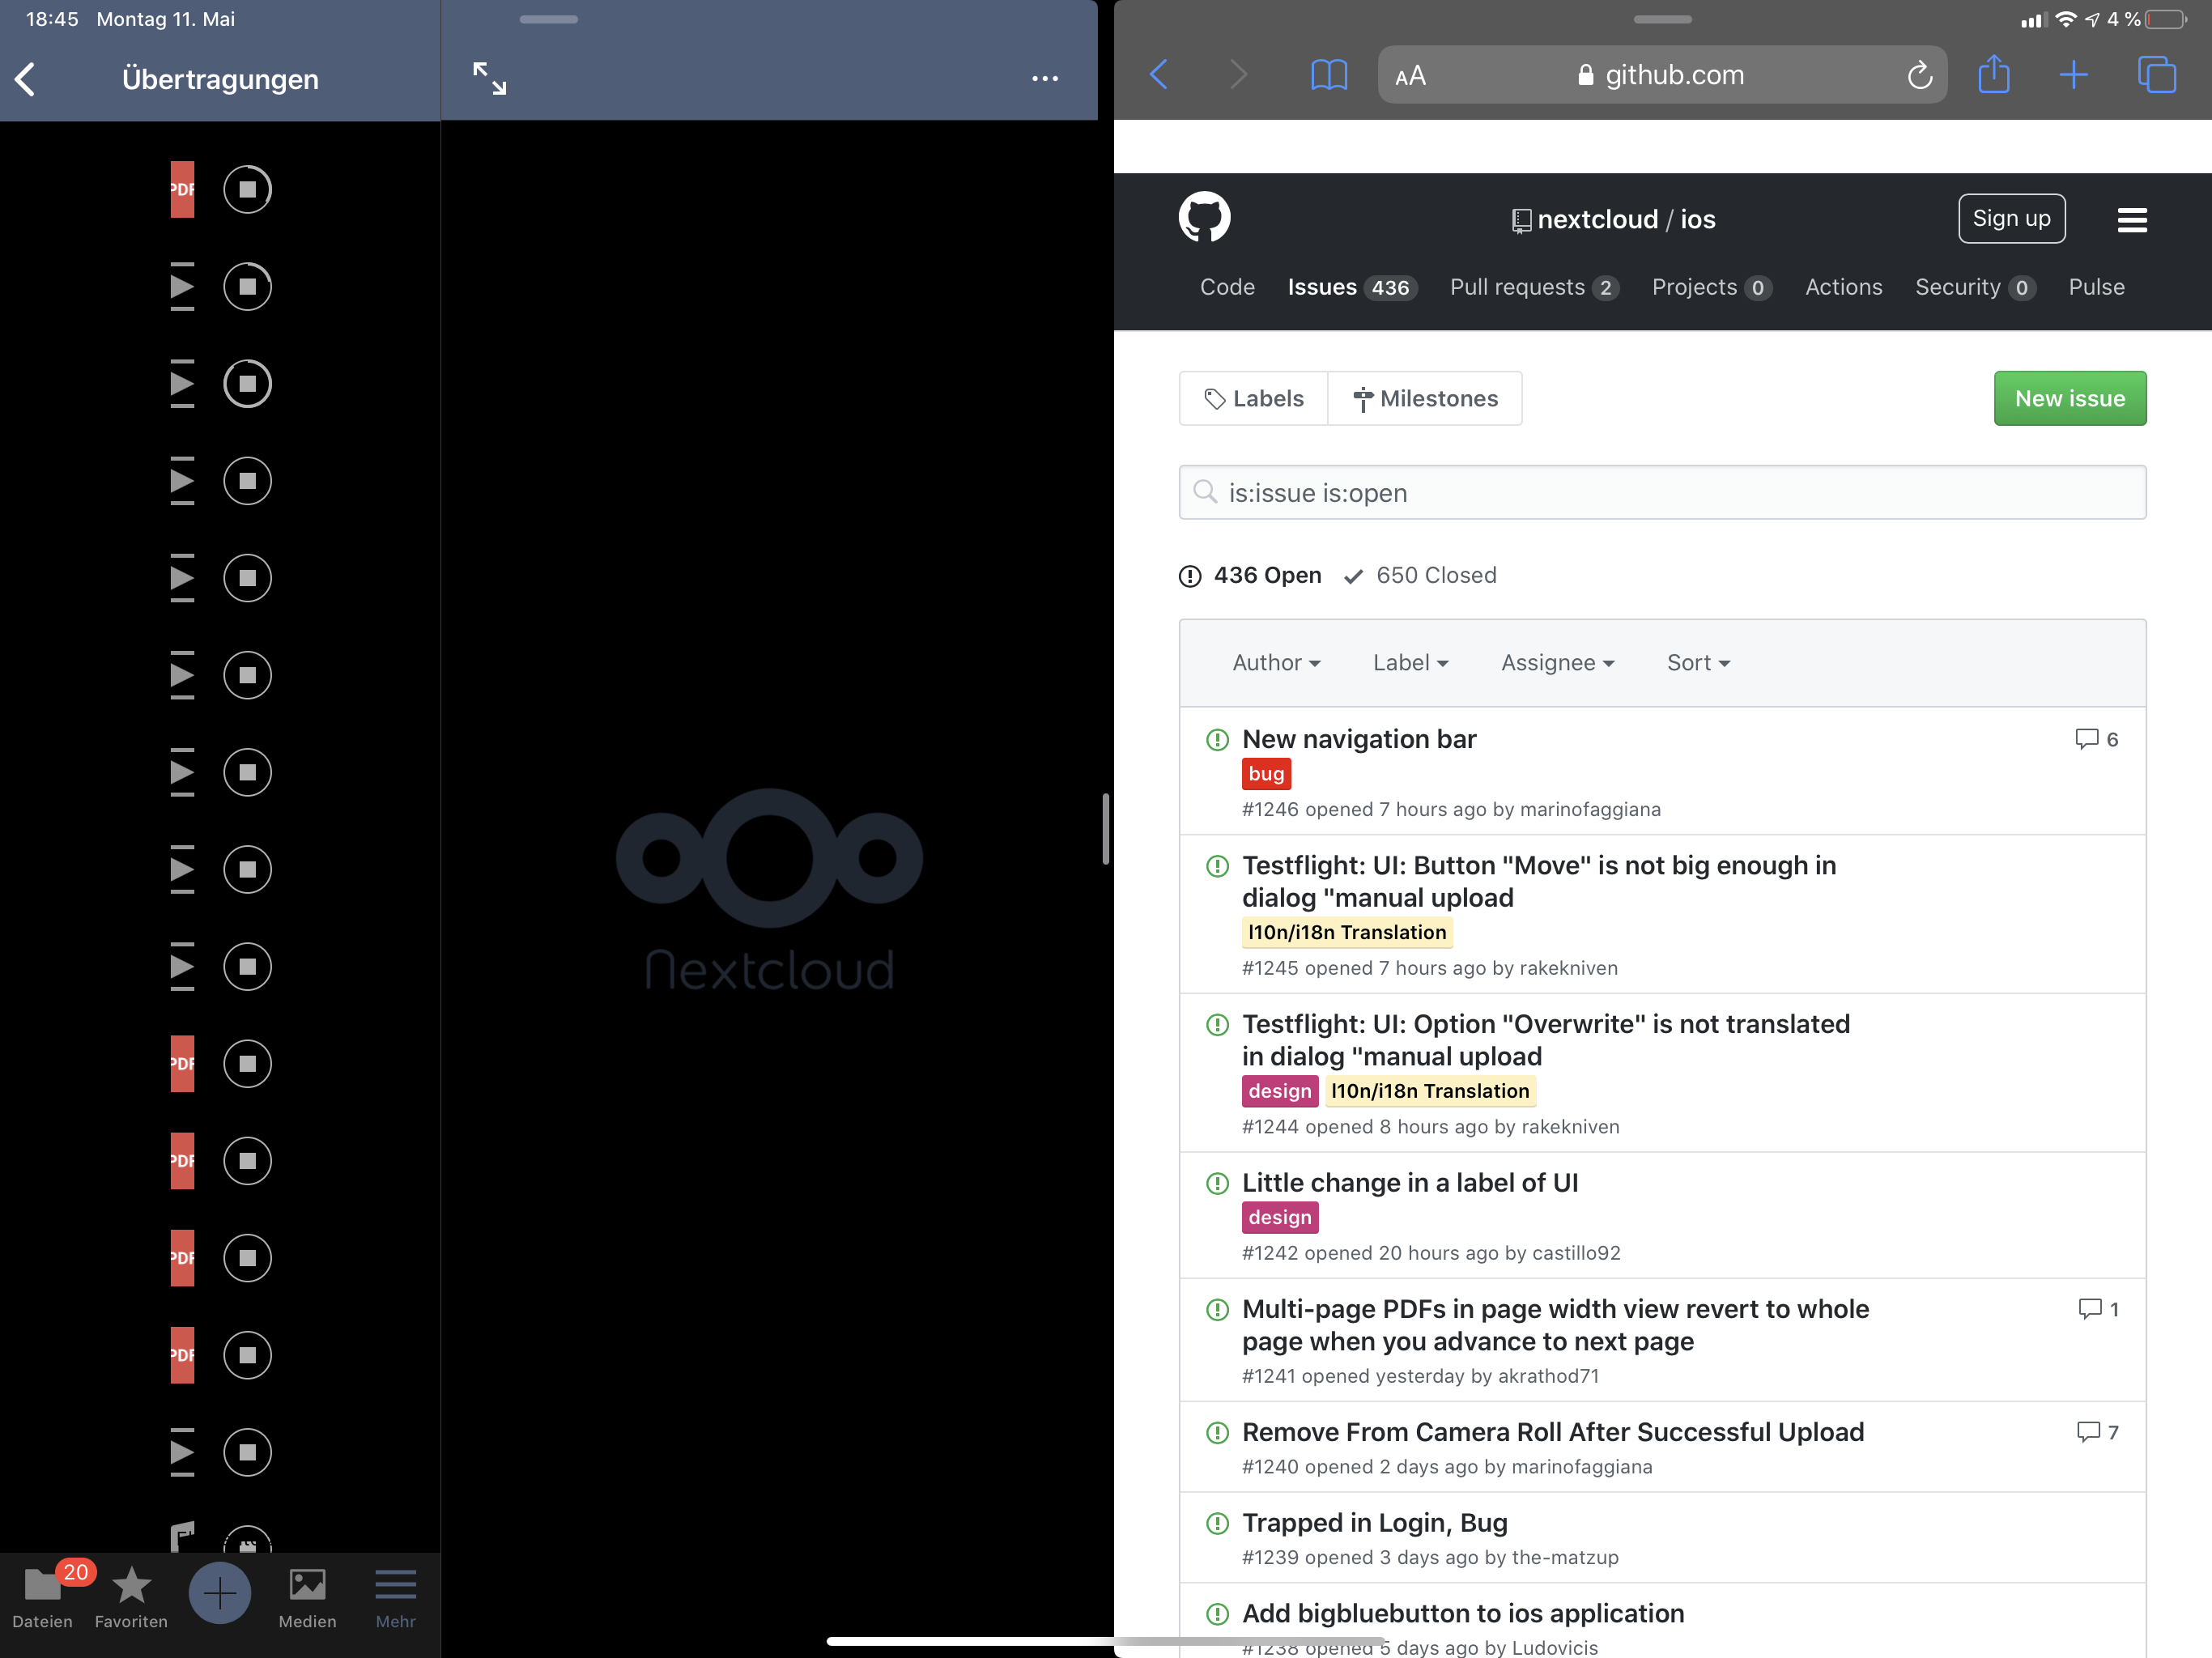Open the issue "New navigation bar"
The width and height of the screenshot is (2212, 1658).
pyautogui.click(x=1359, y=739)
